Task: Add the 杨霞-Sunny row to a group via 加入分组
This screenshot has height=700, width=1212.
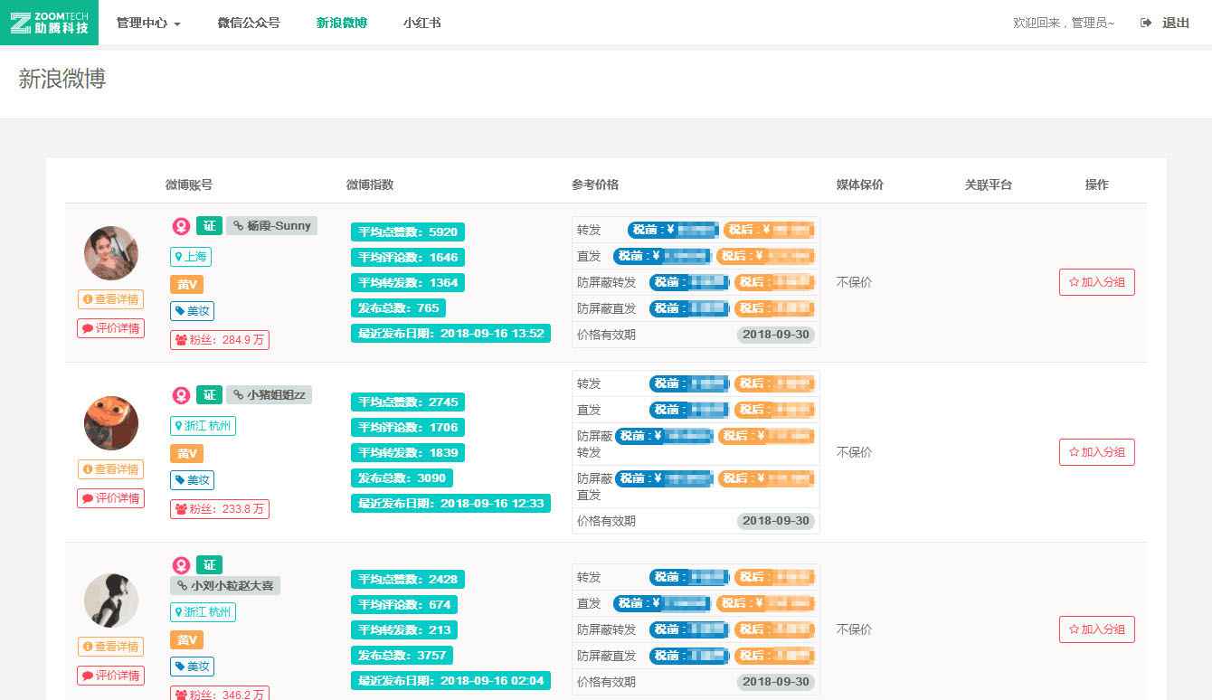Action: coord(1096,282)
